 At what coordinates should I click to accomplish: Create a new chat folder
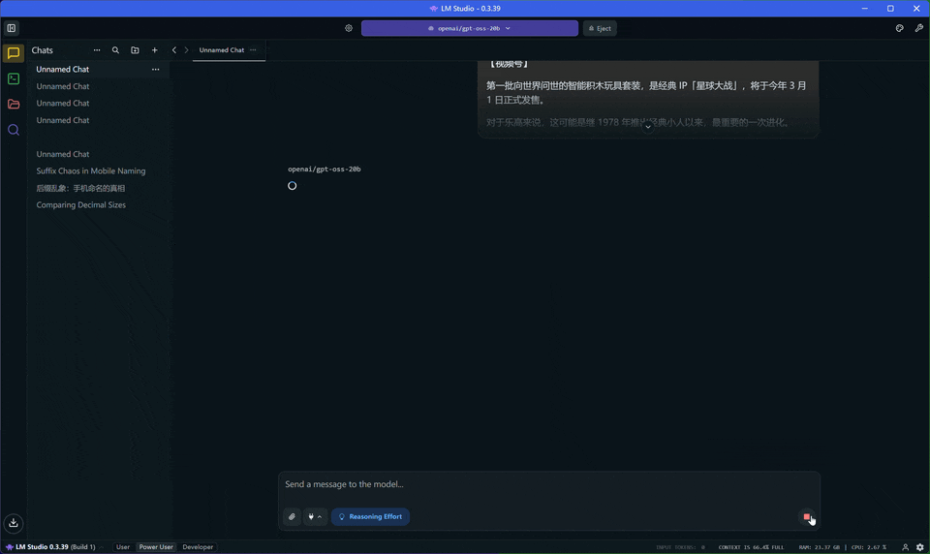pyautogui.click(x=135, y=50)
